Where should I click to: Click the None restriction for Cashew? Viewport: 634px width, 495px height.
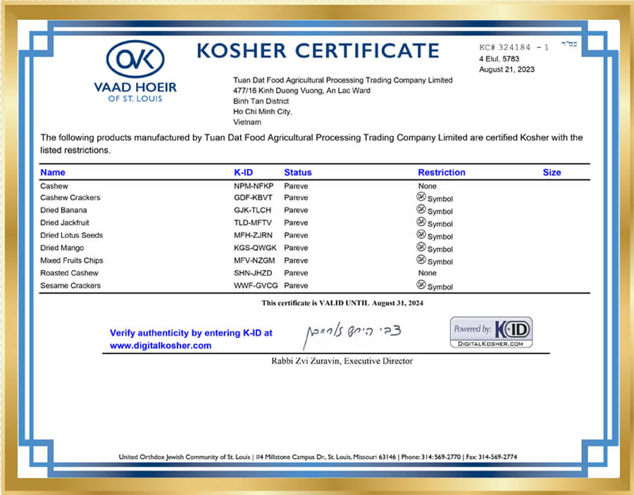[x=428, y=186]
